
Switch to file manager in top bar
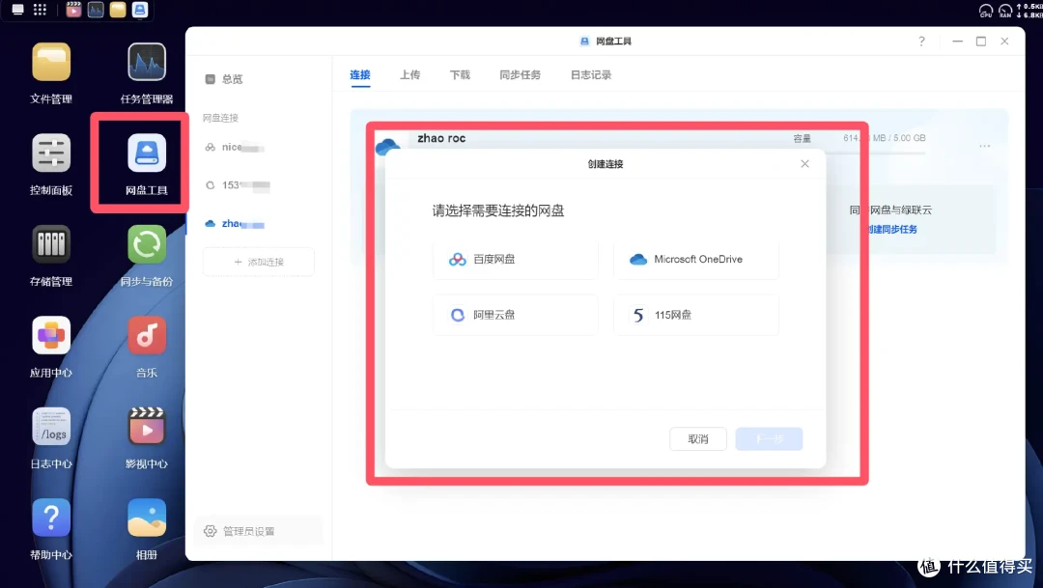point(118,10)
